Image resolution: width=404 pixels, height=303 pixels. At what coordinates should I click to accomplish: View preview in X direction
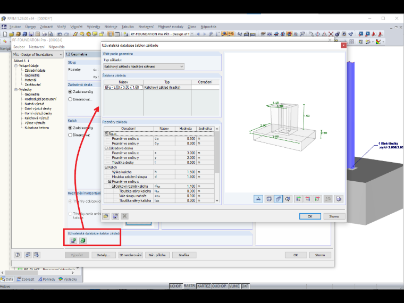point(298,199)
